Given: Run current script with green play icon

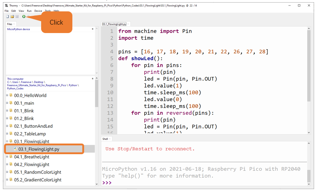Looking at the screenshot, I should click(x=24, y=17).
